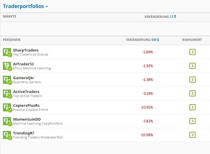Click ActiveTraders risk score badge
Viewport: 210px width, 154px height.
click(x=192, y=94)
